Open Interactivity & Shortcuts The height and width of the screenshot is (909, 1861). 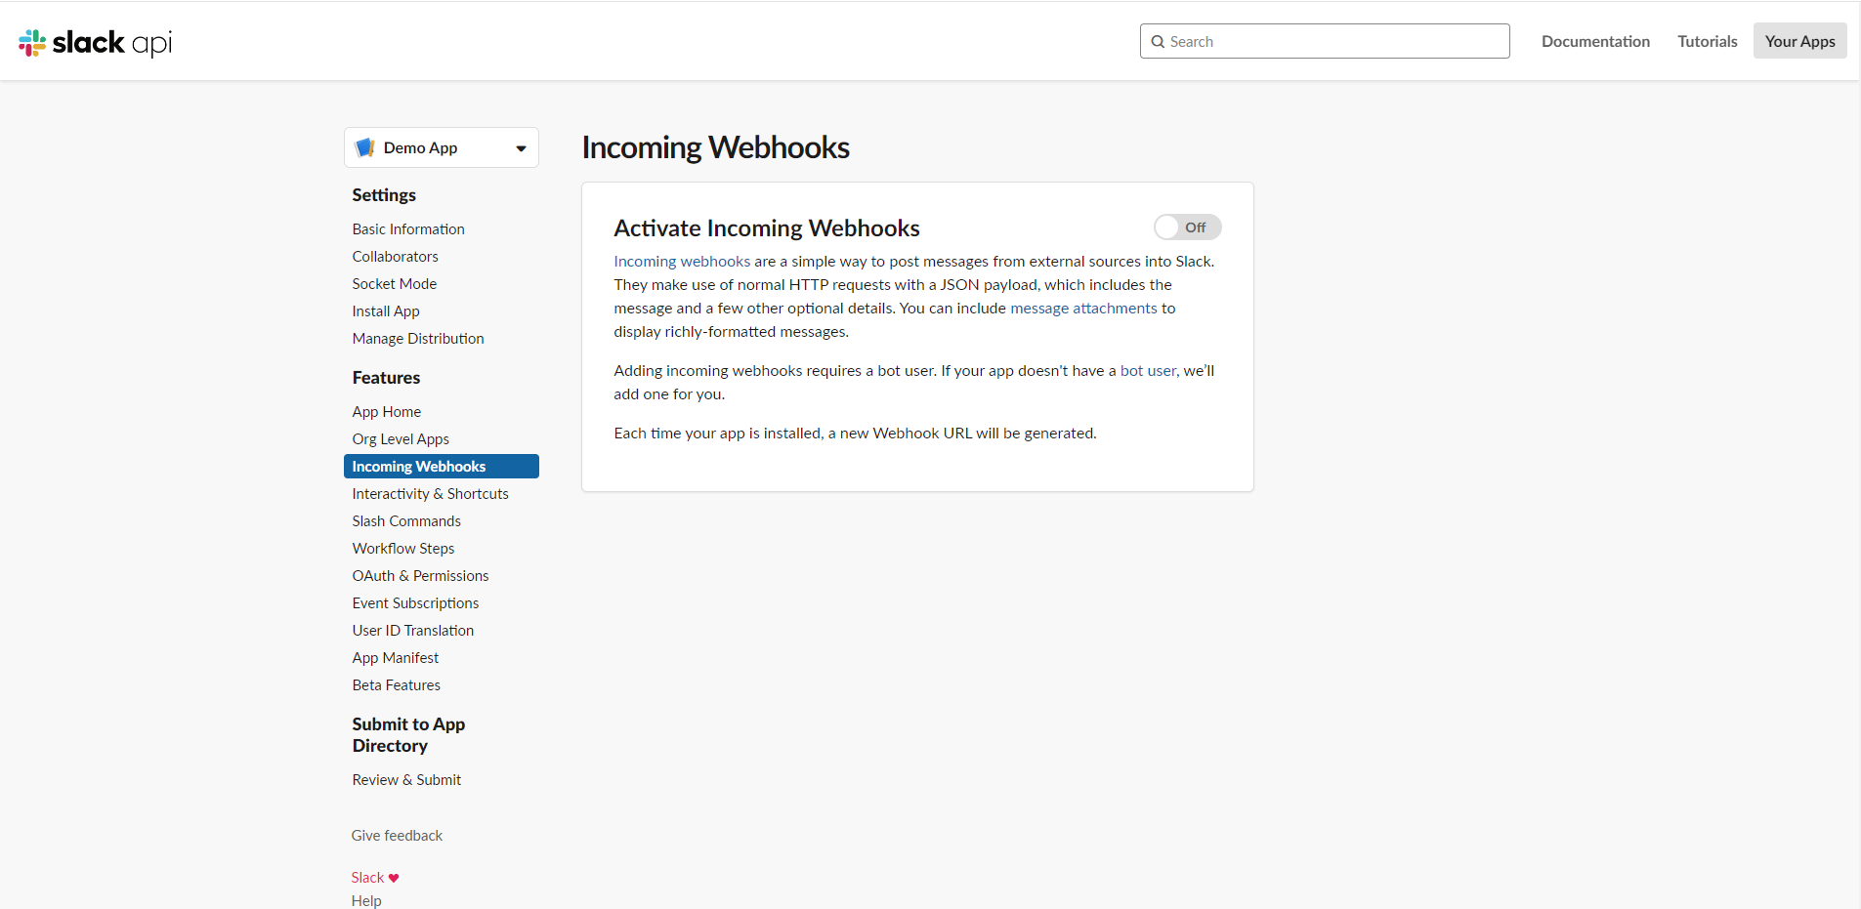(x=431, y=493)
